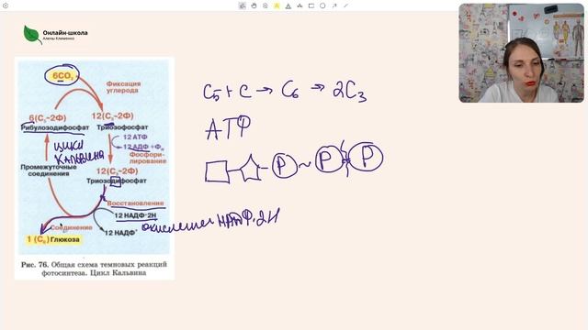Click the Триозодифосфат label
The image size is (588, 330).
click(117, 181)
